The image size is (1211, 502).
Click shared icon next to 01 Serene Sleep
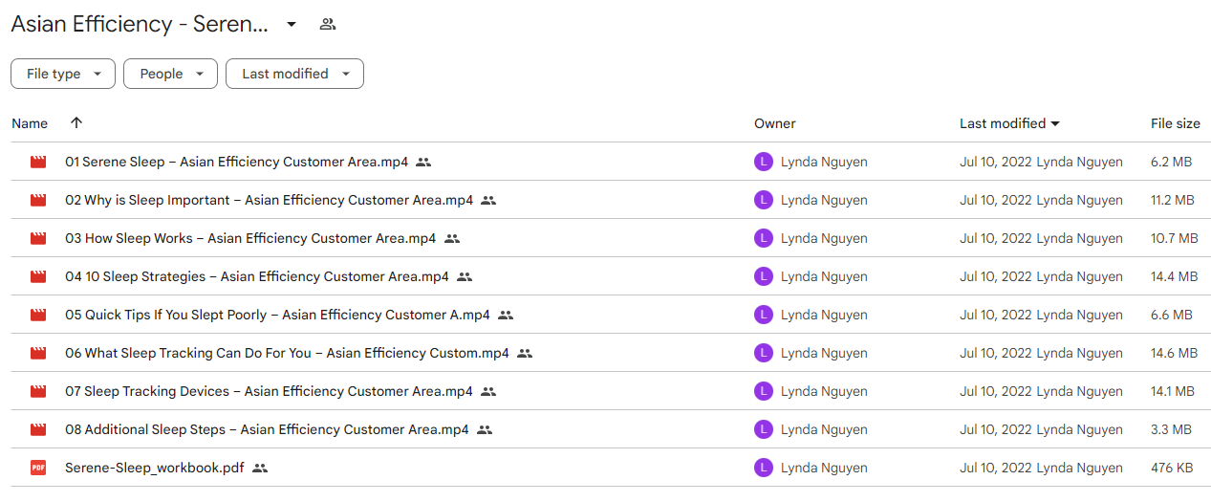pyautogui.click(x=423, y=163)
